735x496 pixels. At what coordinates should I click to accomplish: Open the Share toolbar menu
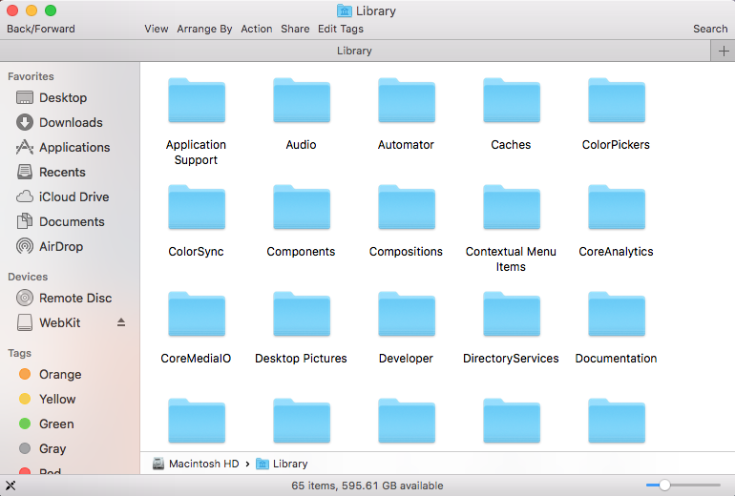[x=295, y=29]
